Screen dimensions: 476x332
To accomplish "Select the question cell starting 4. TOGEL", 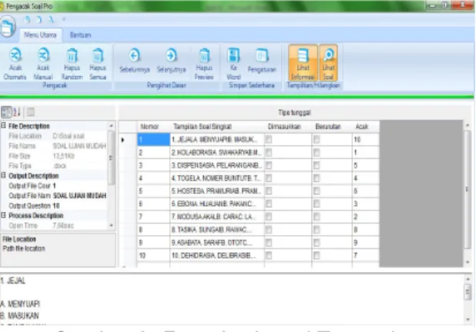I will click(217, 178).
